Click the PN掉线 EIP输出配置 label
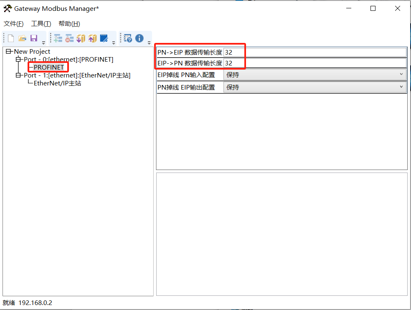Viewport: 411px width, 310px height. click(x=186, y=87)
